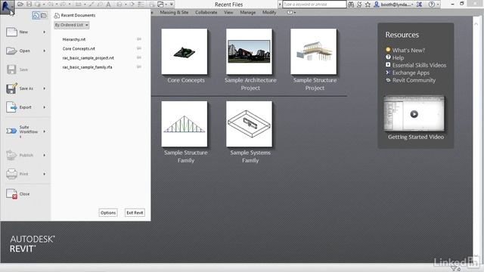Click the user account icon beside booth@lynda
This screenshot has width=484, height=272.
click(377, 5)
